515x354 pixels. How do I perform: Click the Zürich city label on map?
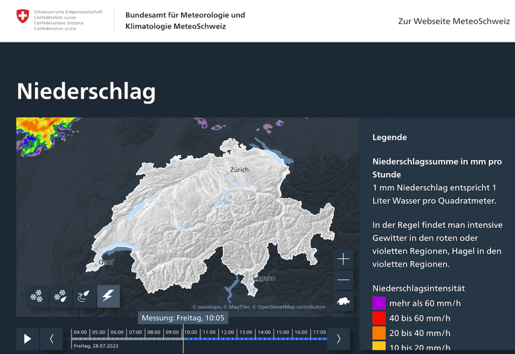tap(239, 170)
